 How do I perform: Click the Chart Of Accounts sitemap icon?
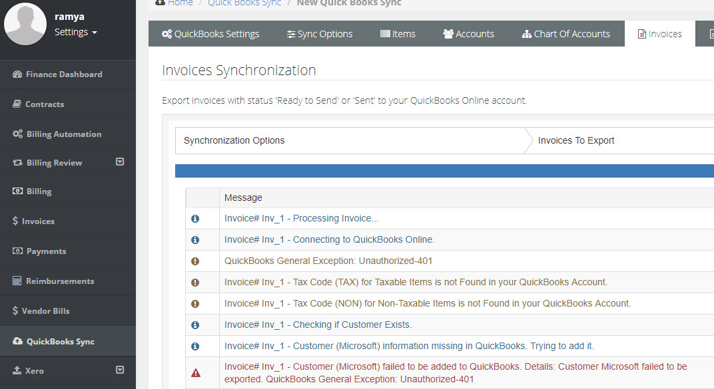pos(527,34)
